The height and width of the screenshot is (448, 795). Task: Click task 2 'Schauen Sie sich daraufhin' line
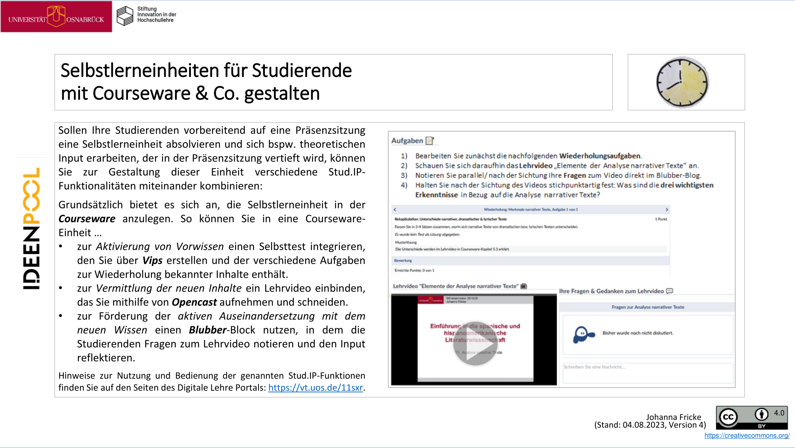click(557, 165)
